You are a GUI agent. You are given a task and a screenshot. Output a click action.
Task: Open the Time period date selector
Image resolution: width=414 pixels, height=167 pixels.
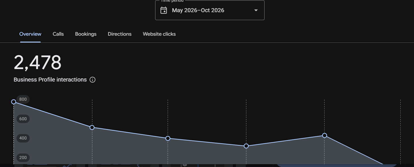[210, 10]
